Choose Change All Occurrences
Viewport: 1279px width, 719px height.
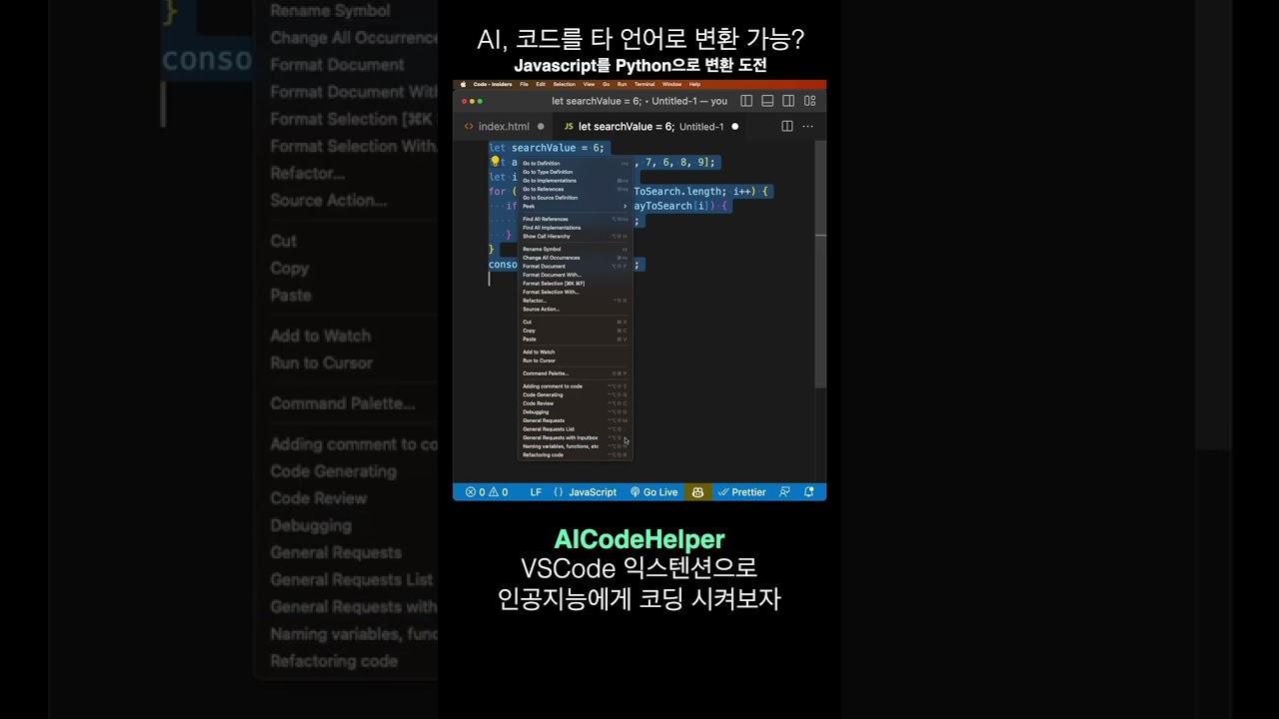[575, 258]
